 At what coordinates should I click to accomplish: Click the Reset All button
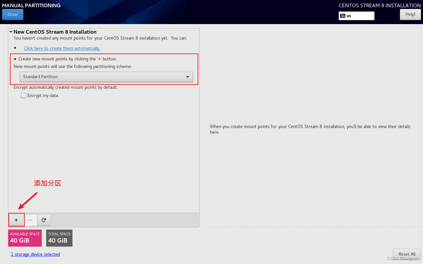pos(407,254)
